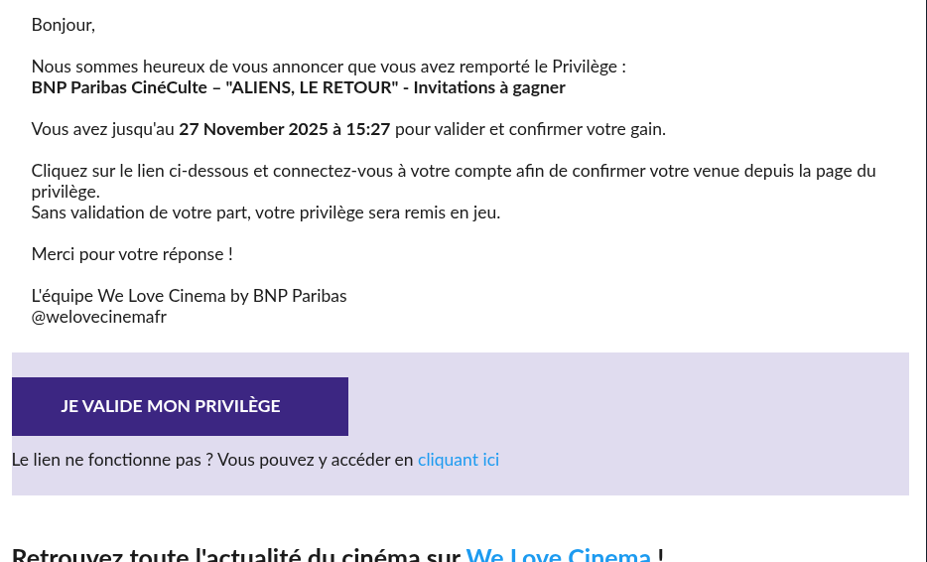Open the "cliquant ici" fallback link
Screen dimensions: 927x562
point(458,460)
